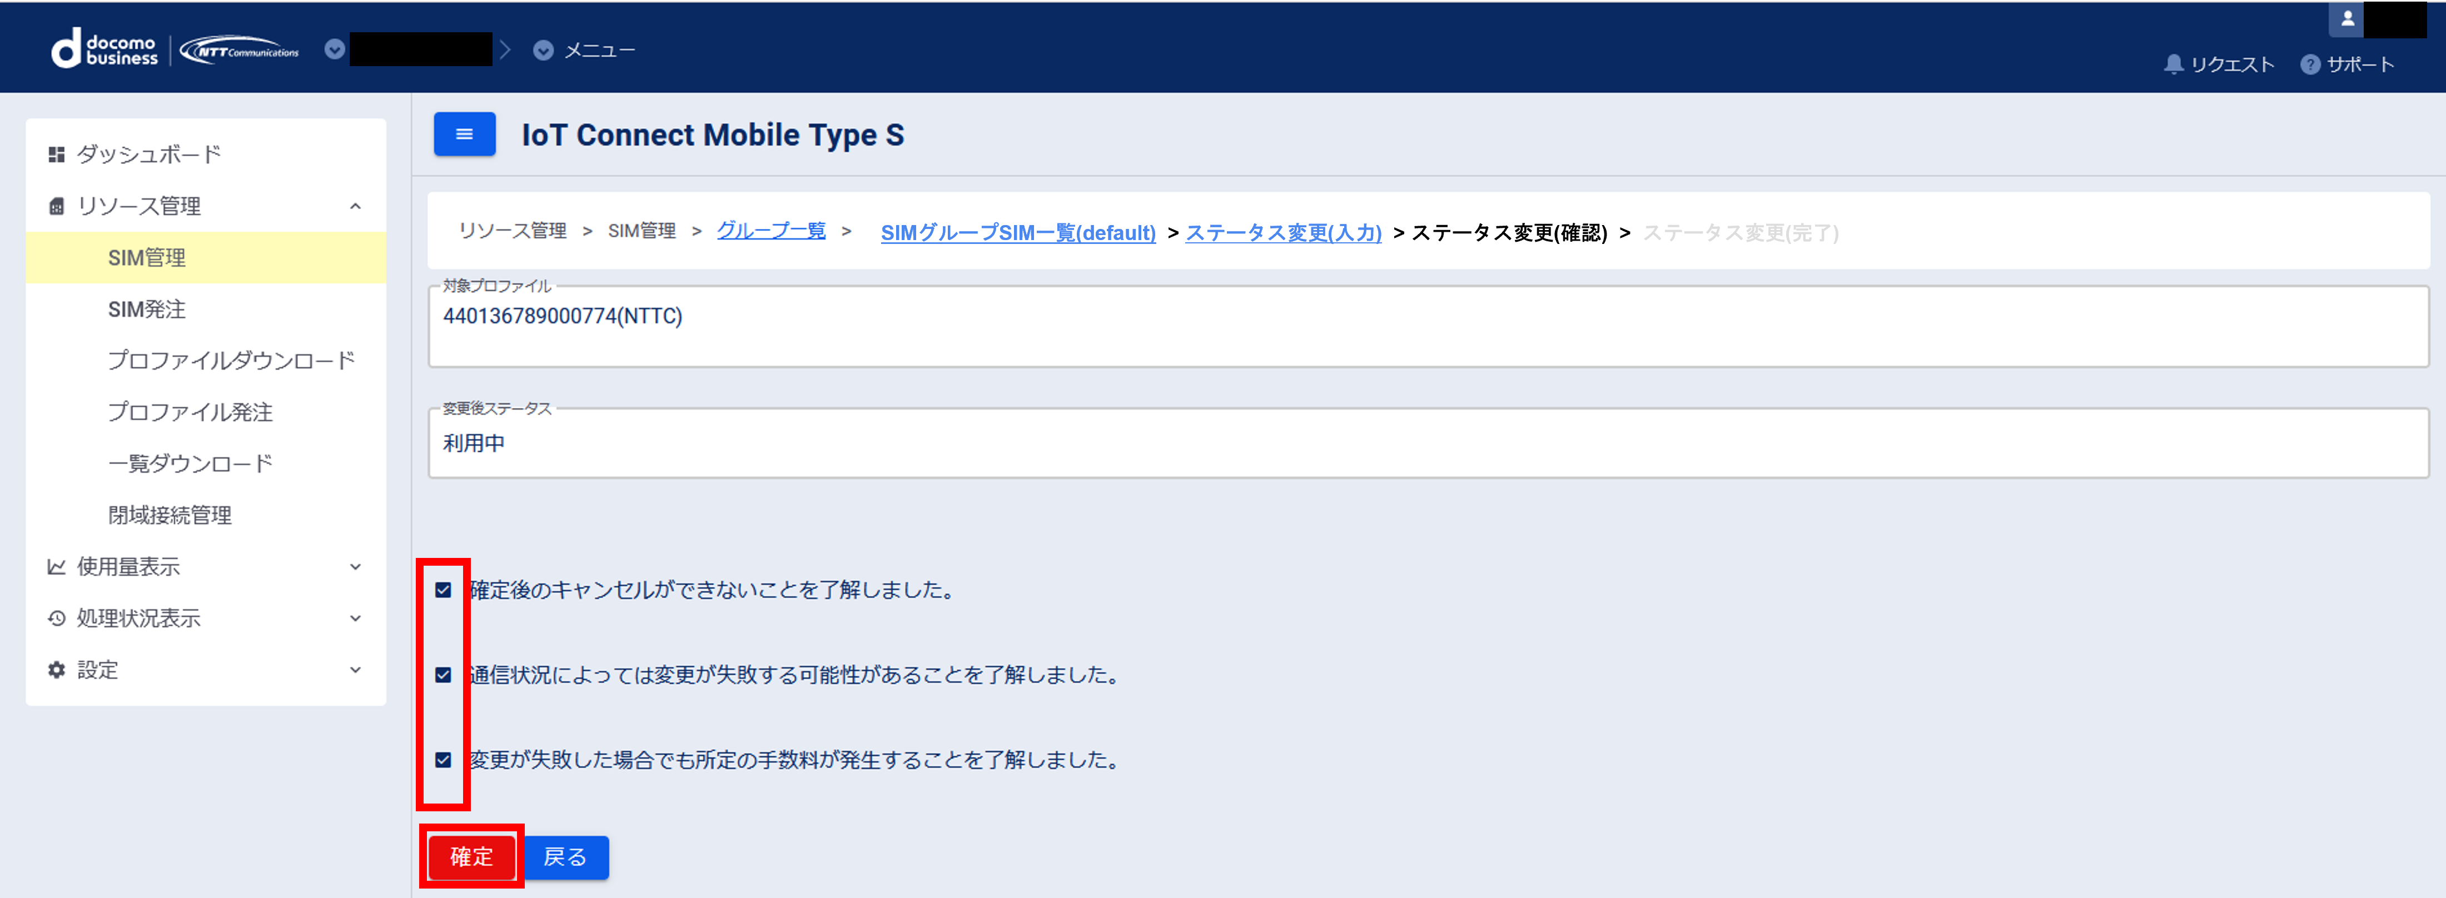The height and width of the screenshot is (898, 2446).
Task: Click the docomo business logo
Action: click(105, 49)
